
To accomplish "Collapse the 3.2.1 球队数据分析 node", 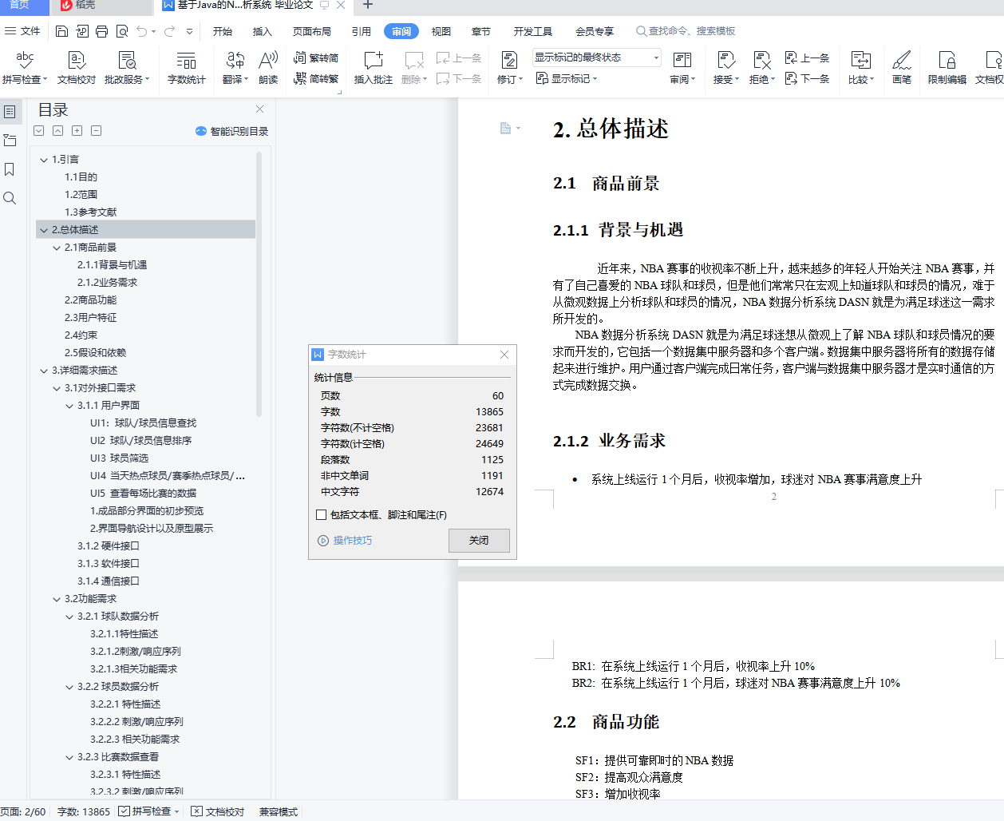I will pos(69,617).
